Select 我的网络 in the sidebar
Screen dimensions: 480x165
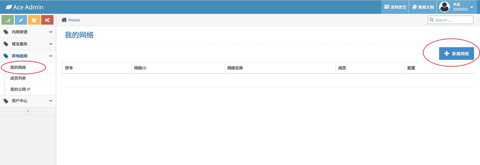(x=18, y=67)
